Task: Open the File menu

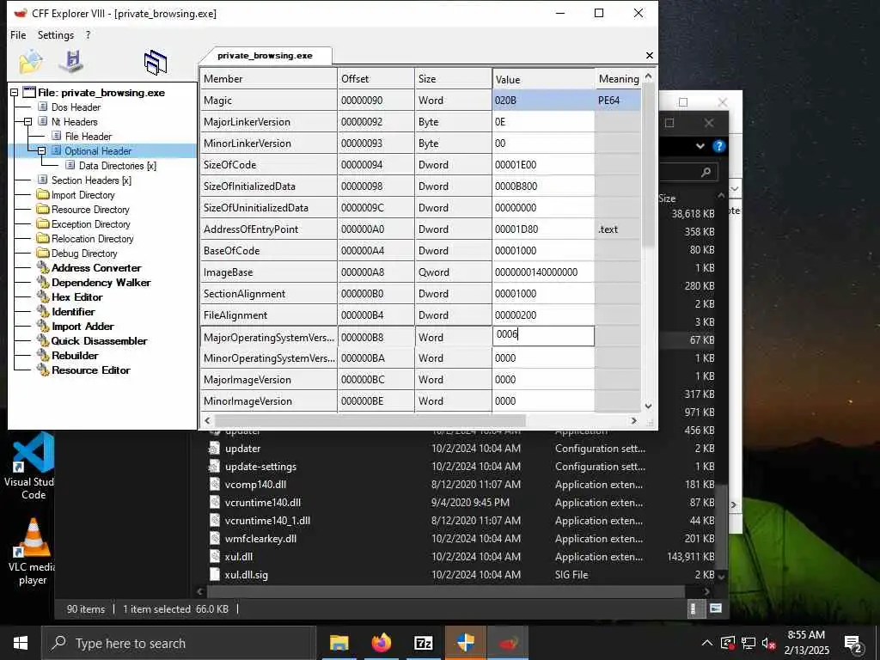Action: 18,34
